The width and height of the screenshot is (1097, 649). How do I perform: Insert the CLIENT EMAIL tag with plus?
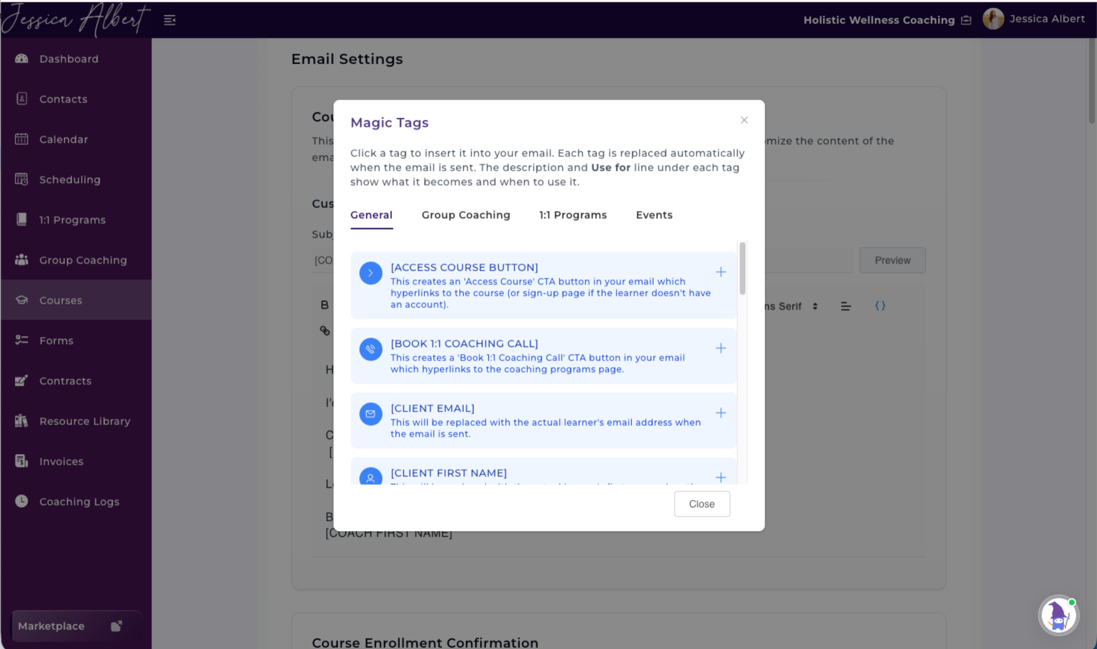721,413
